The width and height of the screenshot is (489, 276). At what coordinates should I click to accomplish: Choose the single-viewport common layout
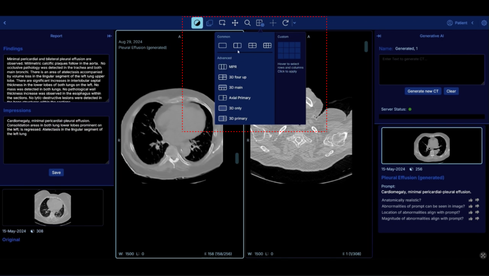[222, 45]
